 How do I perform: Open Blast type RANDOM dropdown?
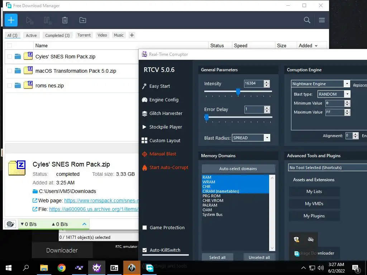pyautogui.click(x=347, y=94)
